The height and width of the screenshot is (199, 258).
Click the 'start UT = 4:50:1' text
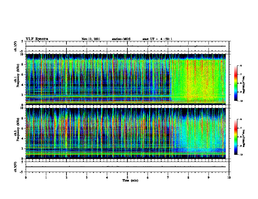pos(157,39)
